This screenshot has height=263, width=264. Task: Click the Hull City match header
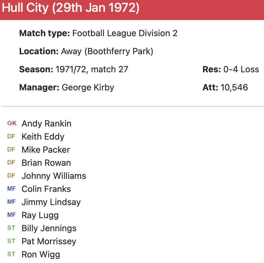coord(71,8)
